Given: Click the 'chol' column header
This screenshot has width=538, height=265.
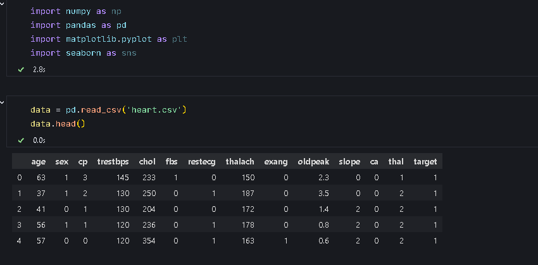Looking at the screenshot, I should [x=147, y=162].
